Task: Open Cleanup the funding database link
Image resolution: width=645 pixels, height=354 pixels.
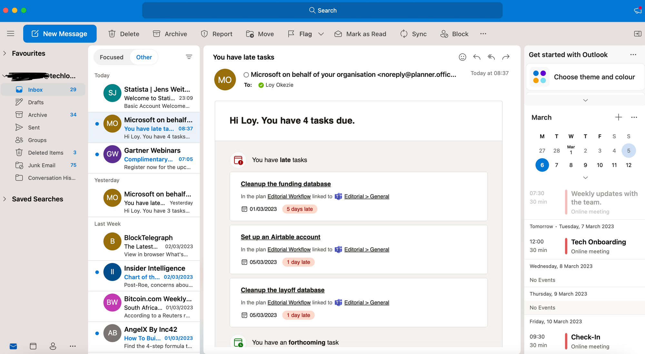Action: point(285,184)
